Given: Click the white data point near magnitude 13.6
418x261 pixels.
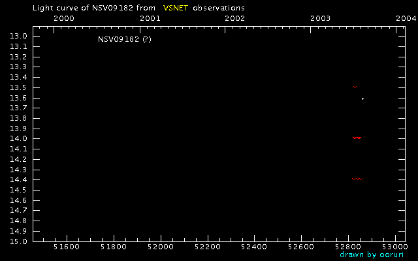Looking at the screenshot, I should [x=362, y=99].
